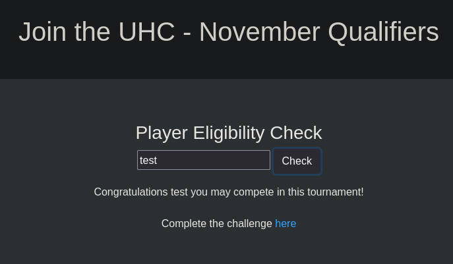The image size is (453, 264).
Task: Click the word "Congratulations" in the message
Action: click(131, 192)
